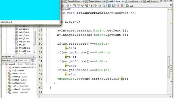Select btnMinus Button field in Navigator
Screen dimensions: 174x98
click(x=20, y=77)
